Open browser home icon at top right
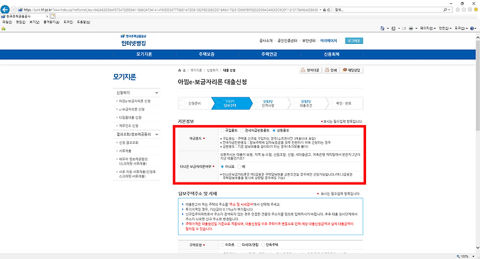 tap(457, 10)
